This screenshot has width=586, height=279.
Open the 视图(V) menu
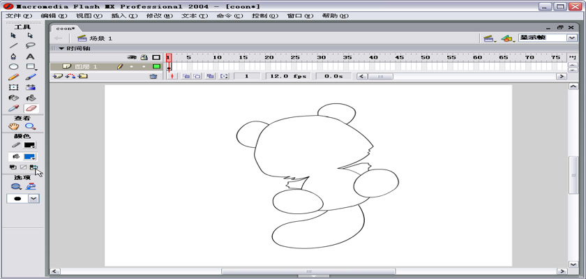tap(89, 16)
